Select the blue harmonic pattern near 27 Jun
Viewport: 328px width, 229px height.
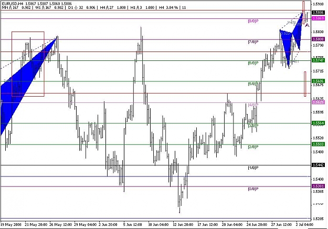pyautogui.click(x=291, y=40)
